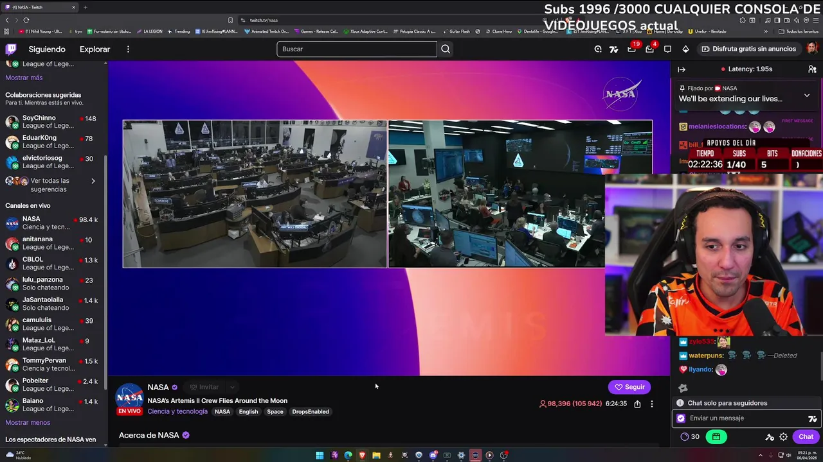Viewport: 823px width, 462px height.
Task: Click the Space tag
Action: (x=275, y=412)
